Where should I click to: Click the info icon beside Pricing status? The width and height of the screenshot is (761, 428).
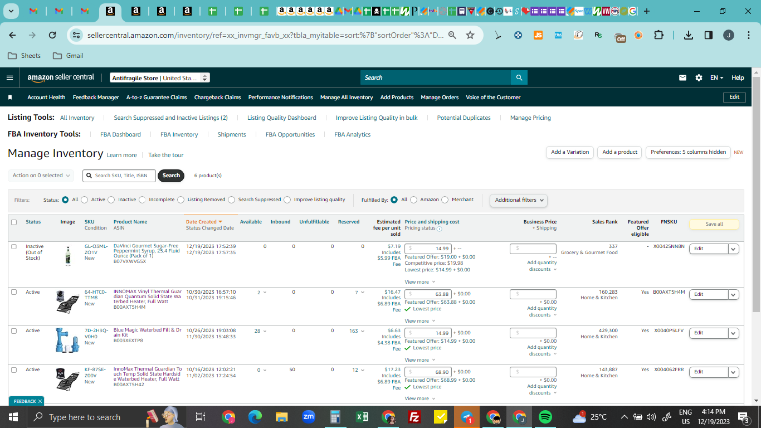(440, 228)
